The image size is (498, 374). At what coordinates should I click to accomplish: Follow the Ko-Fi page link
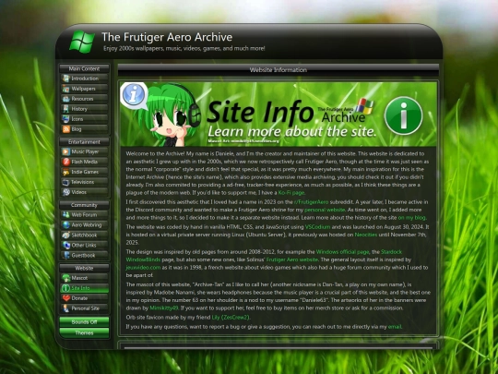coord(291,193)
